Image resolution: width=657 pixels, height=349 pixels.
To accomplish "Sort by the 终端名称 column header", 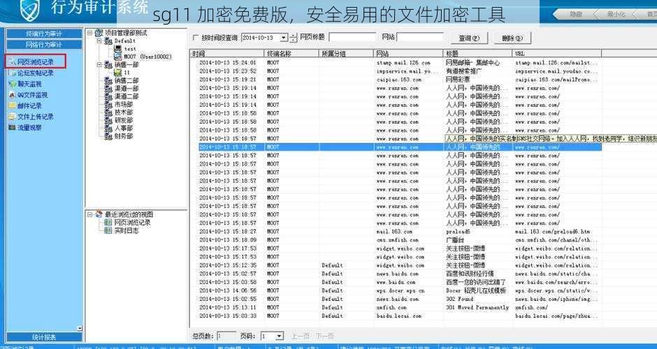I will [291, 54].
